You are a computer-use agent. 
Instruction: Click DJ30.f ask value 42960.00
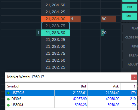coord(113,99)
